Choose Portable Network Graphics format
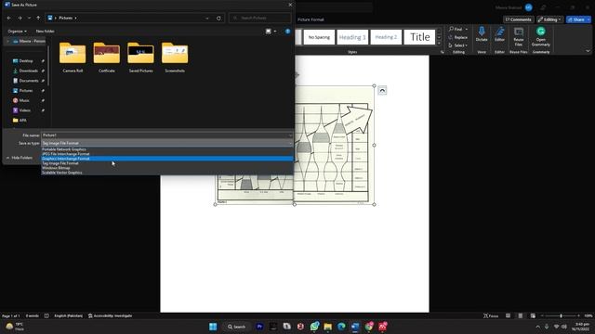 (x=166, y=149)
